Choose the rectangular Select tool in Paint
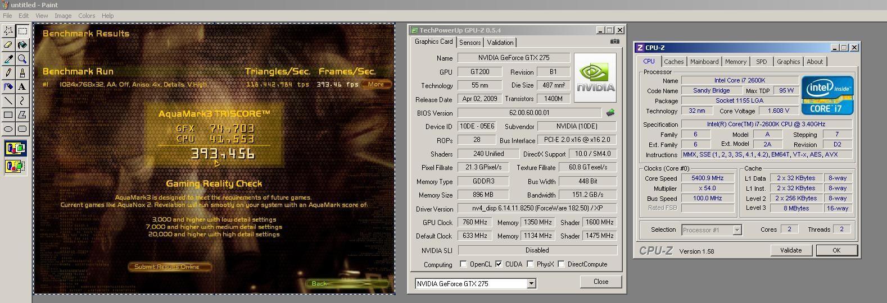 [22, 31]
